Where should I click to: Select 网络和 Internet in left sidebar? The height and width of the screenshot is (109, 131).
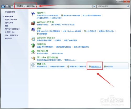click(11, 20)
